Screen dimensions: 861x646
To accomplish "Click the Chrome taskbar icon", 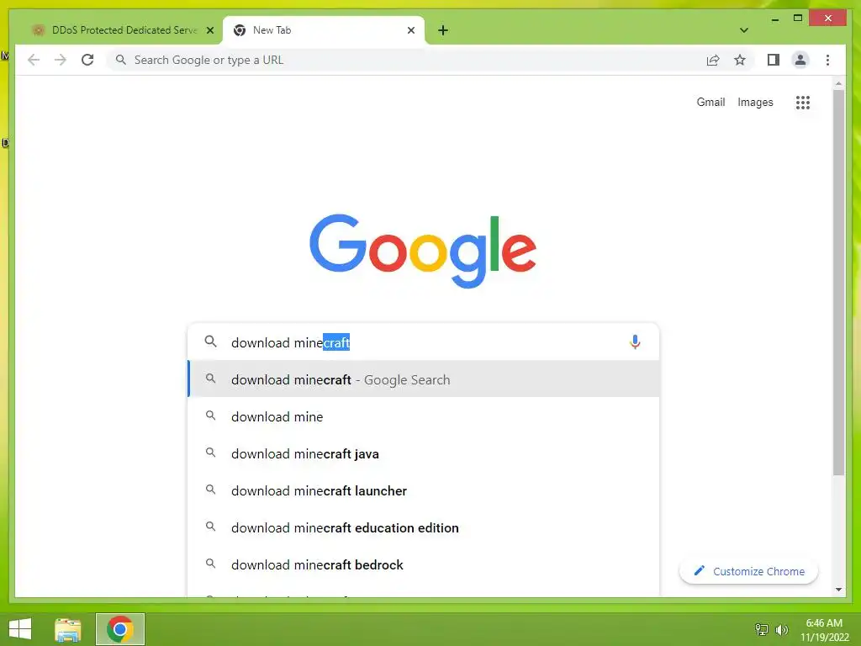I will coord(120,629).
